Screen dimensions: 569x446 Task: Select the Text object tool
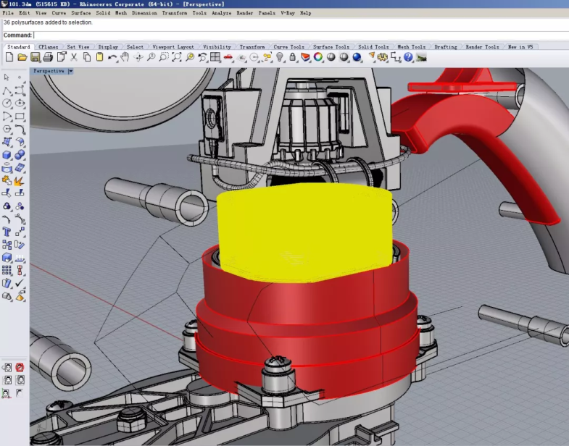[x=7, y=232]
